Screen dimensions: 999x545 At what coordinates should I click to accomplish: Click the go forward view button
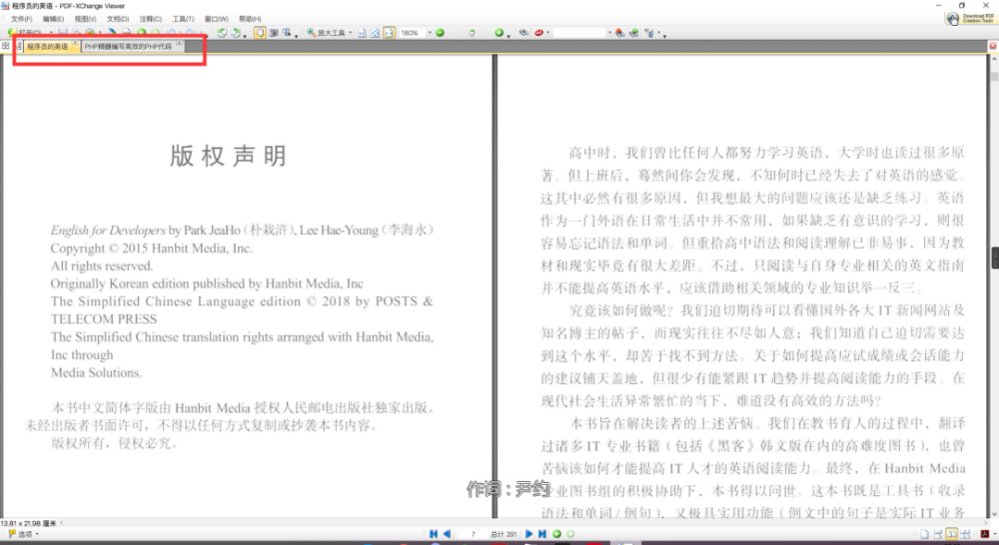(570, 534)
